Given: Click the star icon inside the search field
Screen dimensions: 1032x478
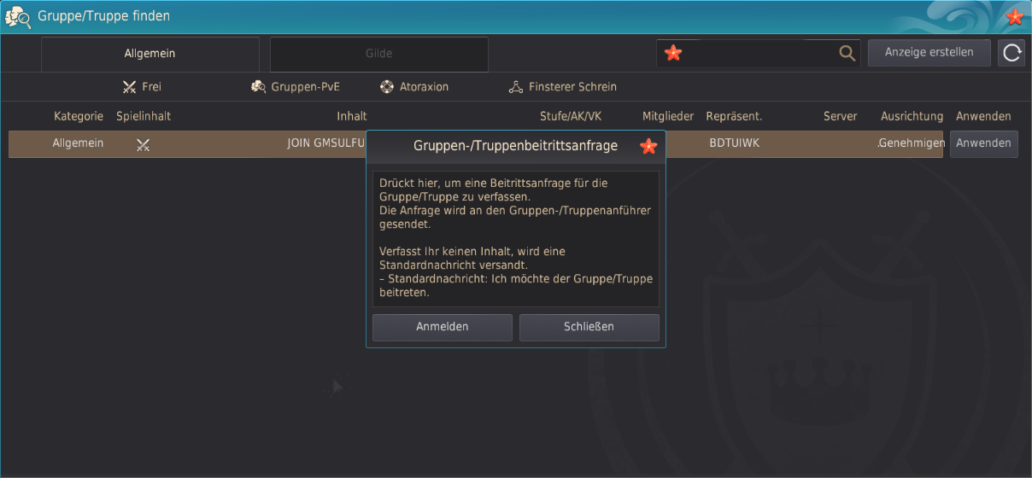Looking at the screenshot, I should tap(673, 53).
